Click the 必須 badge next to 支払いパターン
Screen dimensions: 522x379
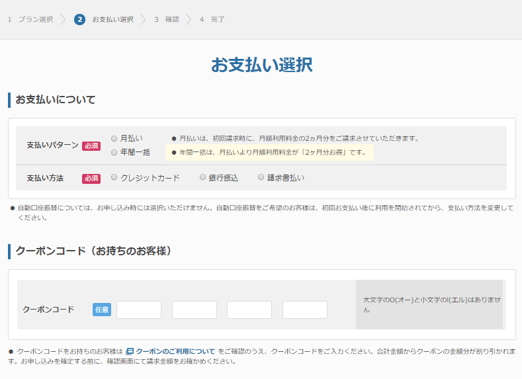pos(91,146)
